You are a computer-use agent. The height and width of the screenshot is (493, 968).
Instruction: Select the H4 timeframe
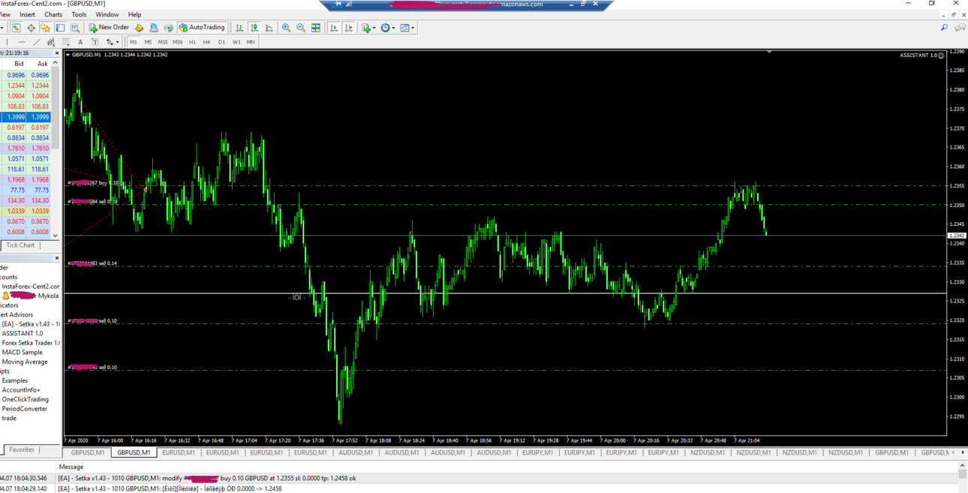206,42
